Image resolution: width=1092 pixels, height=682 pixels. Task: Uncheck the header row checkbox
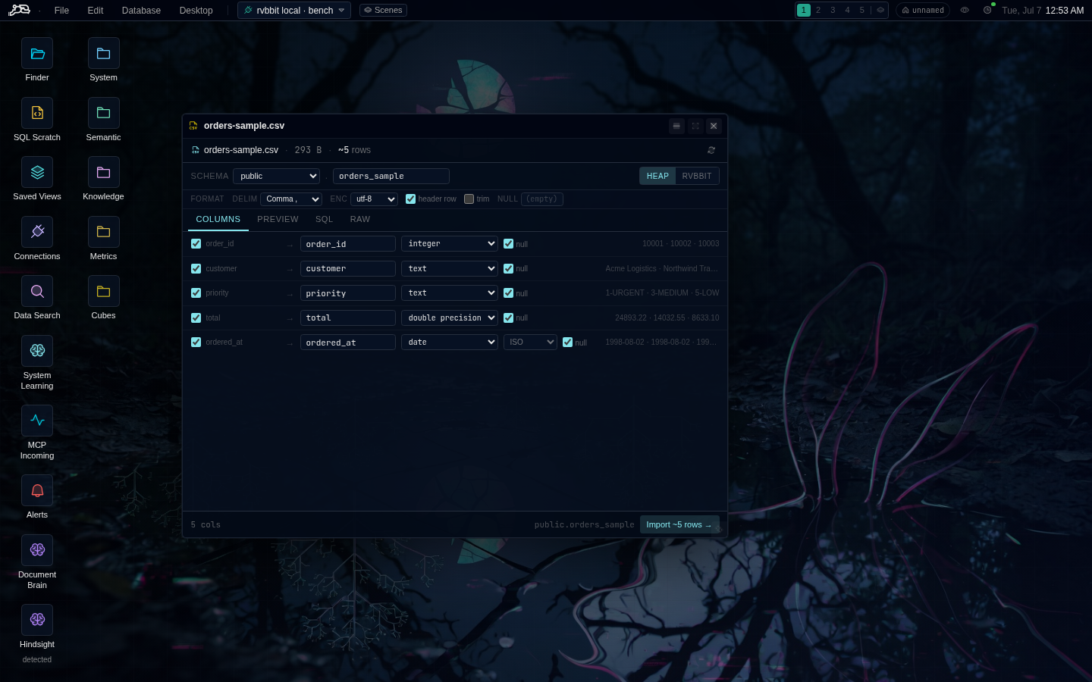coord(411,199)
